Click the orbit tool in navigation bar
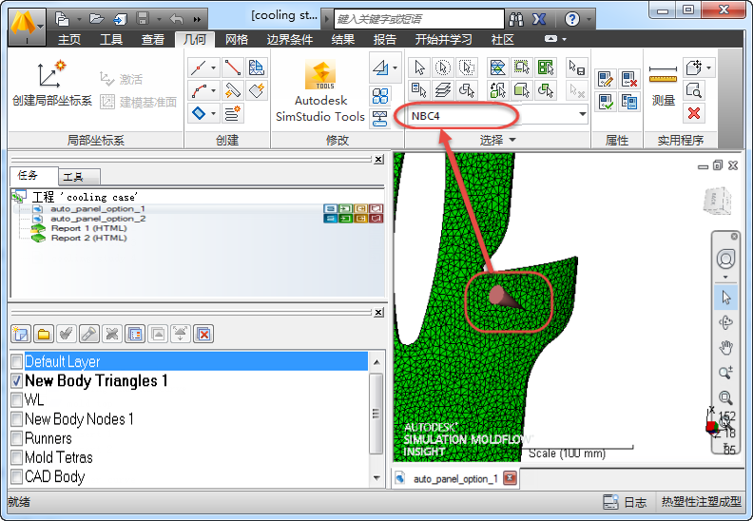This screenshot has height=521, width=753. tap(725, 322)
